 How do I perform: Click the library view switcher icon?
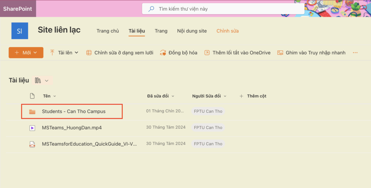(38, 81)
